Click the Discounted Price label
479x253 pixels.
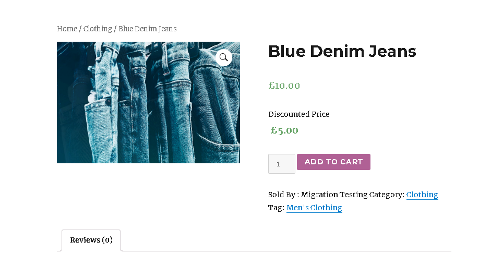pyautogui.click(x=299, y=114)
